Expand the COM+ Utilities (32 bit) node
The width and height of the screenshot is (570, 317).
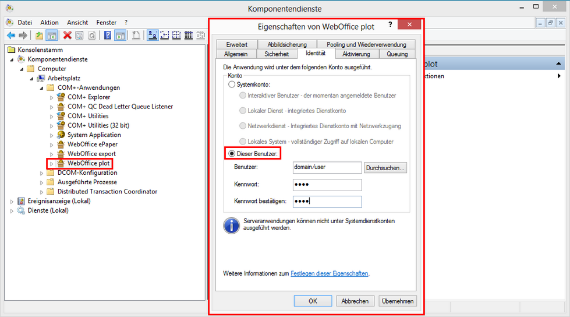point(51,125)
